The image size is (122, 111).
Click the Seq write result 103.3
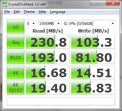pyautogui.click(x=93, y=42)
